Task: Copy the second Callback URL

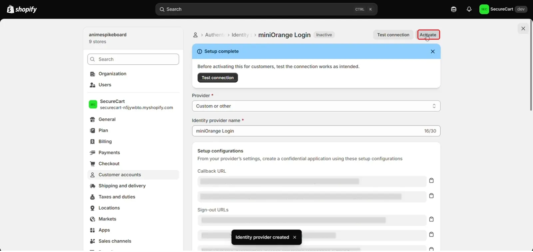Action: tap(431, 196)
